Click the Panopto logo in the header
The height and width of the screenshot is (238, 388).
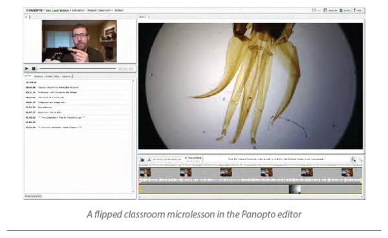tap(34, 10)
